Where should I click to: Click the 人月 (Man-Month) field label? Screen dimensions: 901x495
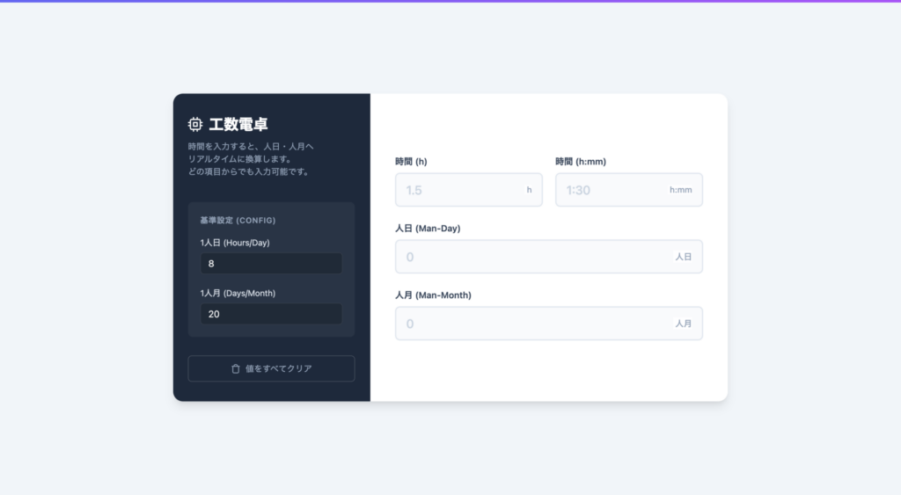tap(433, 295)
